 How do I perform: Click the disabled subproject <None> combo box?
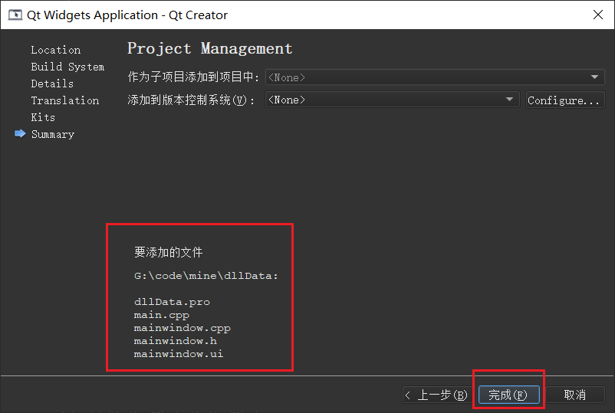click(x=435, y=77)
